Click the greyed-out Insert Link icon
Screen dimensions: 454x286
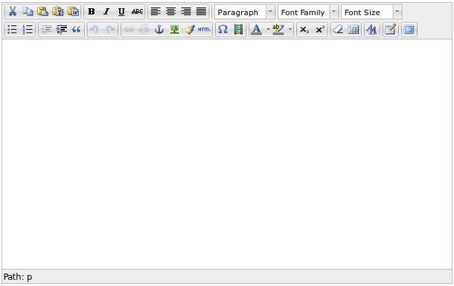tap(129, 30)
